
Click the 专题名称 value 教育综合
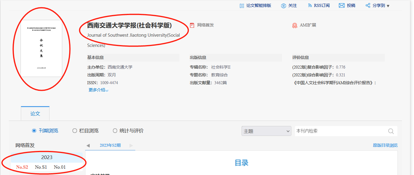(x=219, y=75)
